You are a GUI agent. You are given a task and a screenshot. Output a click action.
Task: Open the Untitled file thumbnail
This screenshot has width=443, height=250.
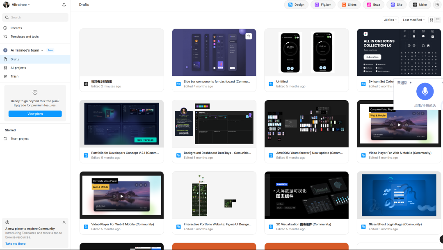[x=306, y=52]
